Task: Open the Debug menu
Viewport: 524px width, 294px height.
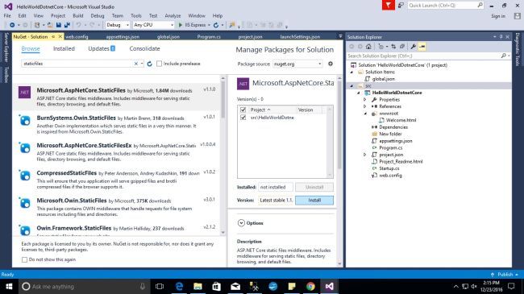Action: [98, 15]
